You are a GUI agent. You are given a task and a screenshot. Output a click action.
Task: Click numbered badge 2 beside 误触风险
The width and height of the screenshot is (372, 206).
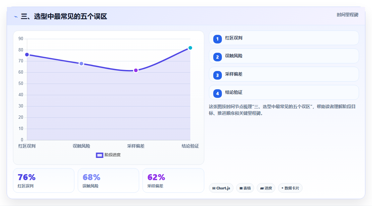217,57
